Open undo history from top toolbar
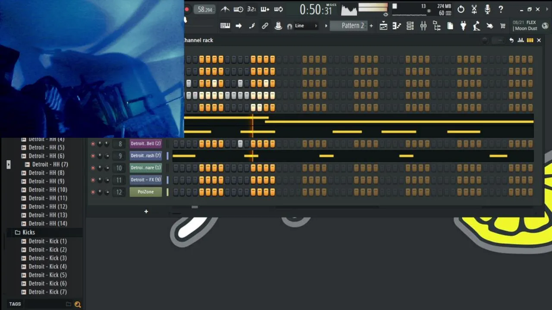The height and width of the screenshot is (310, 552). click(x=461, y=9)
